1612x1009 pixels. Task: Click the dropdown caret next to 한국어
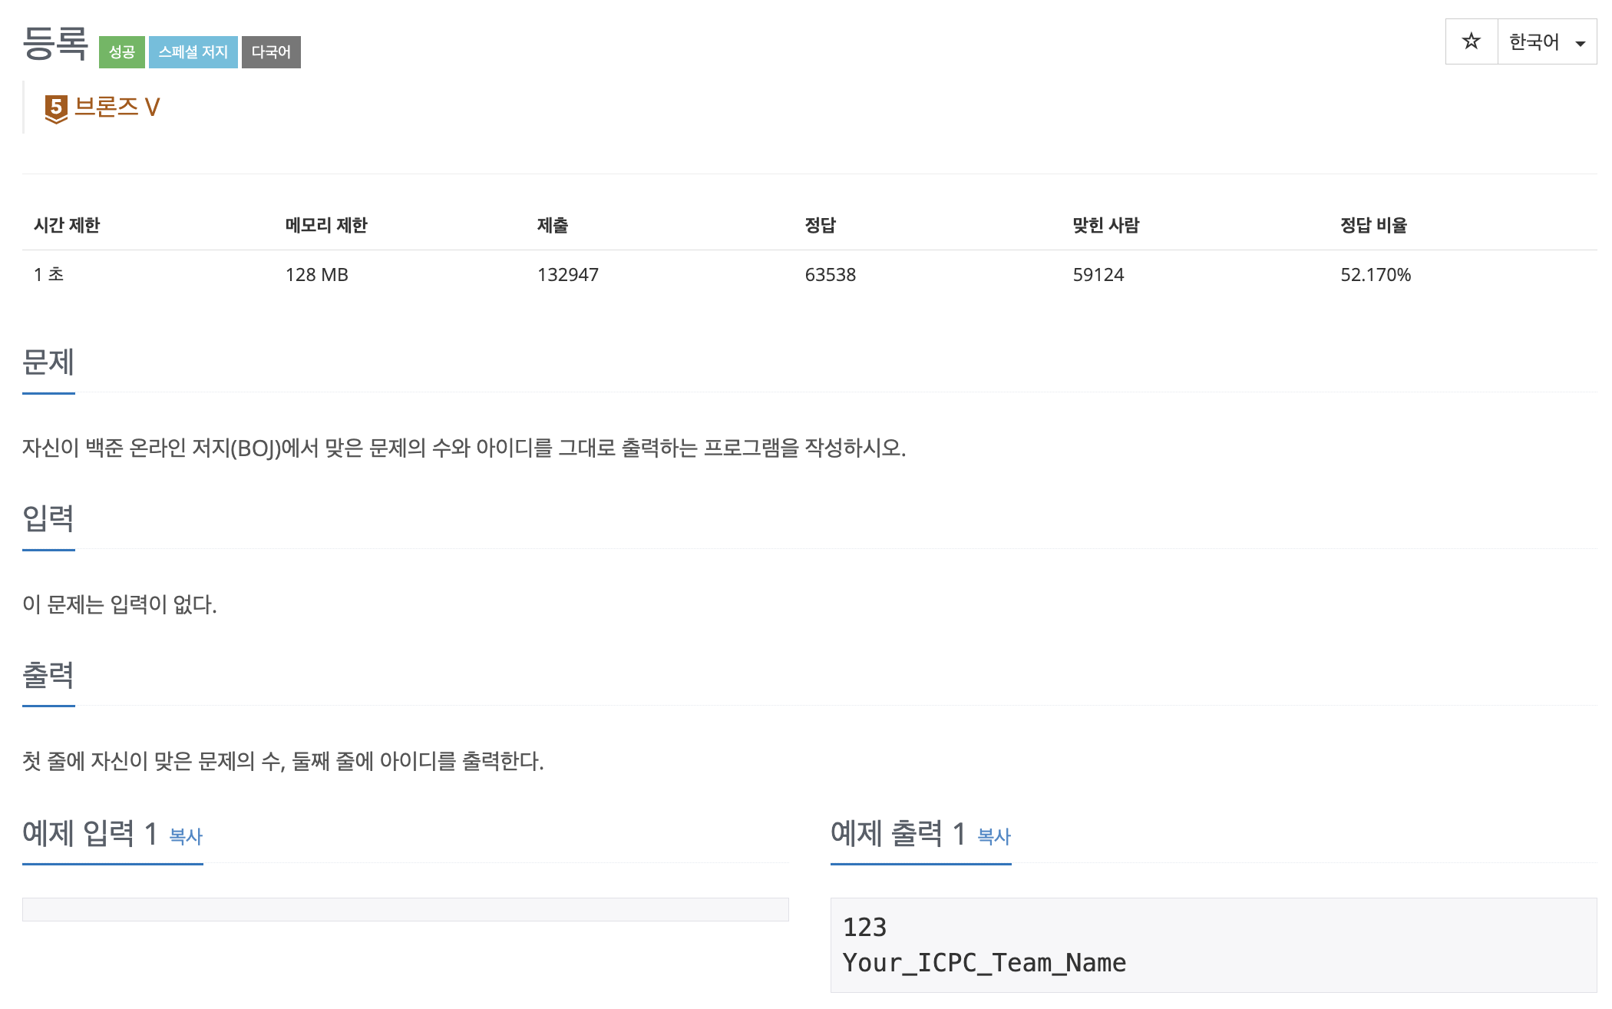(x=1581, y=43)
